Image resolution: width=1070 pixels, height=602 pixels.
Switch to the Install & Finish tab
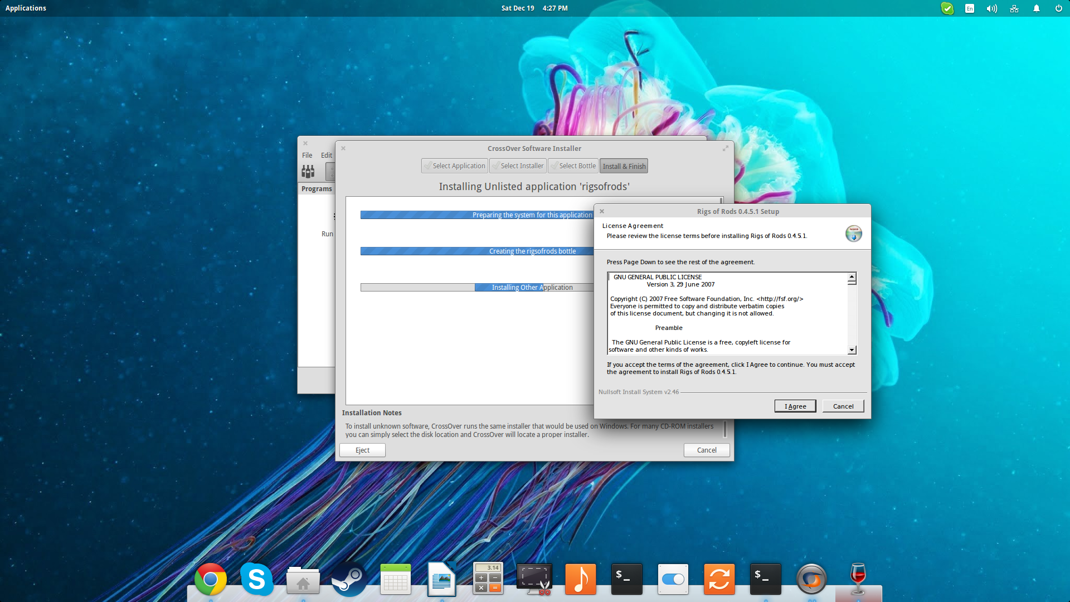(624, 166)
